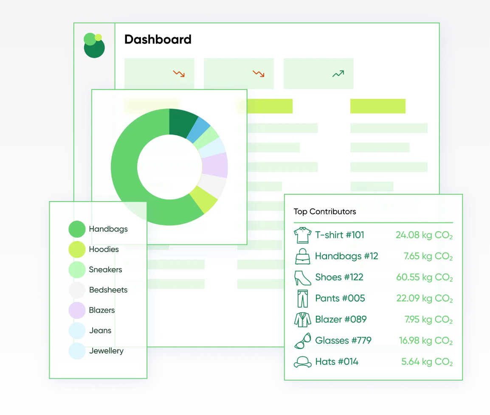Select the Hoodies lime legend dot
This screenshot has width=490, height=415.
point(77,250)
